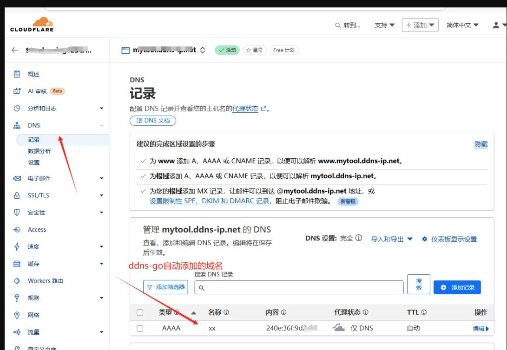Open 仪表板显示设置

pyautogui.click(x=449, y=239)
